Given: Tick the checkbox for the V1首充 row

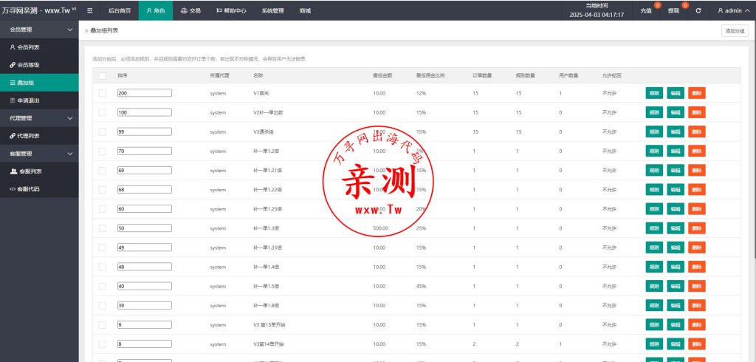Looking at the screenshot, I should tap(102, 93).
